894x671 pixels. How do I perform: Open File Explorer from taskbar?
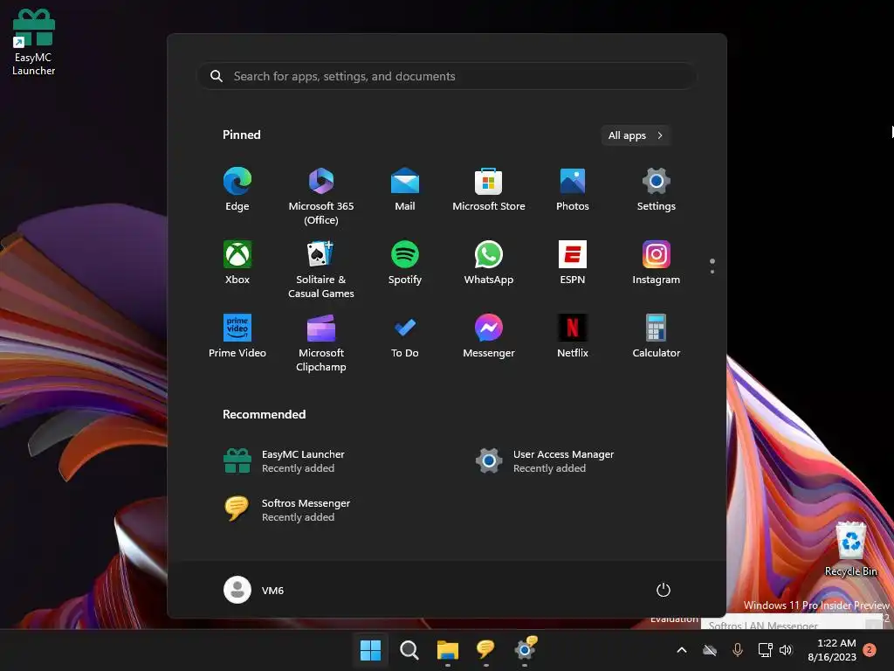pyautogui.click(x=448, y=650)
